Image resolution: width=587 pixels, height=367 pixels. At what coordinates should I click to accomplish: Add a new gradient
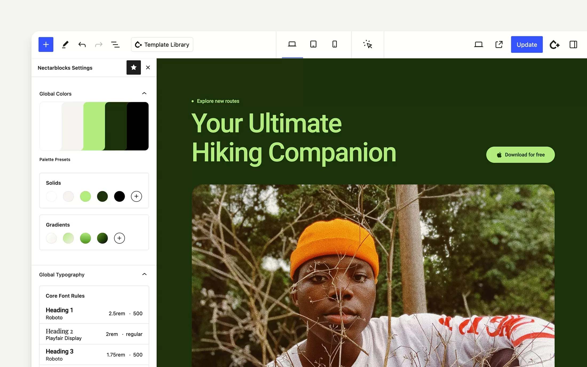coord(119,238)
